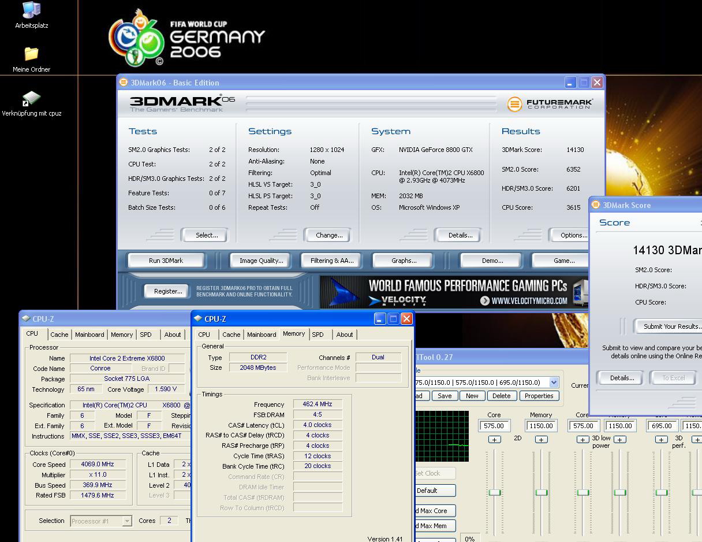Click Submit Your Results in the score window
Viewport: 702px width, 542px height.
pos(669,326)
